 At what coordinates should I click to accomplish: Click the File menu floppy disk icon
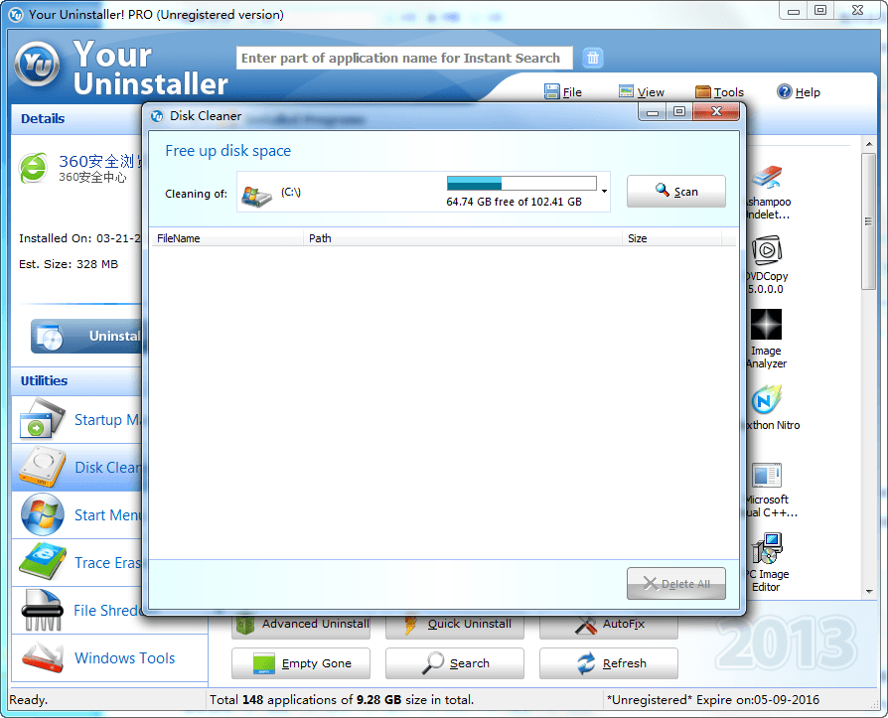click(x=551, y=91)
